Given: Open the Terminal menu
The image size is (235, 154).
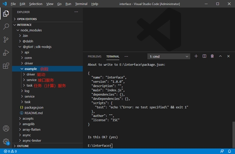Looking at the screenshot, I should pyautogui.click(x=81, y=4).
